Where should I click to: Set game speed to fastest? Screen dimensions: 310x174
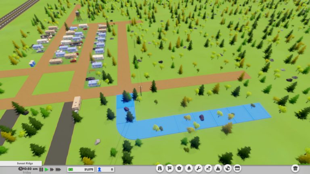click(59, 170)
